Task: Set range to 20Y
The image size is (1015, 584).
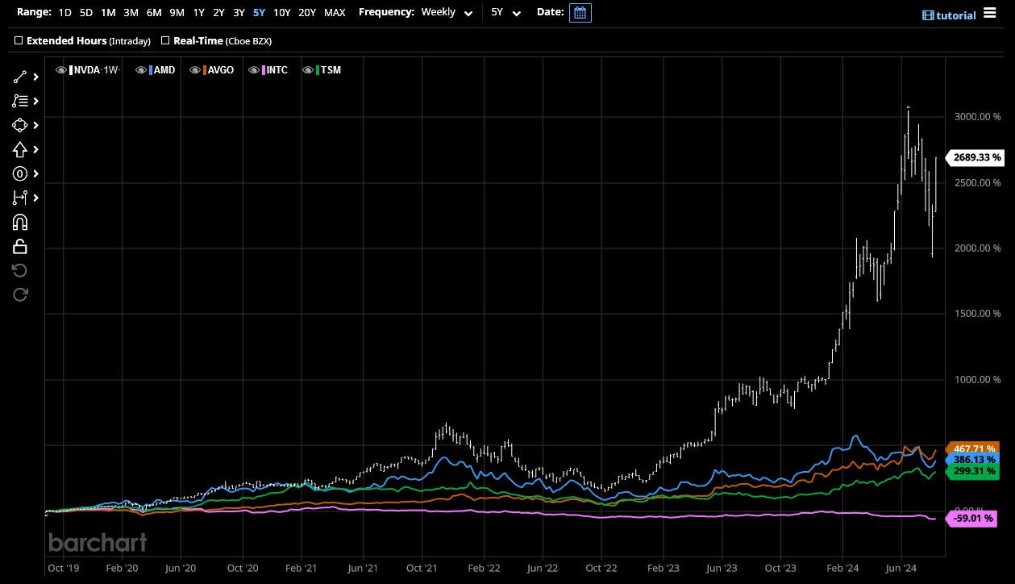Action: coord(307,13)
